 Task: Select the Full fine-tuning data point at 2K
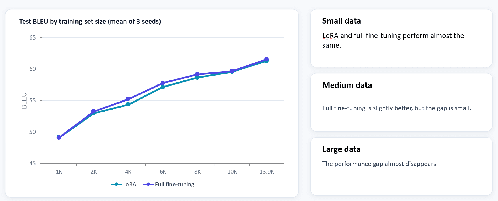click(x=94, y=111)
